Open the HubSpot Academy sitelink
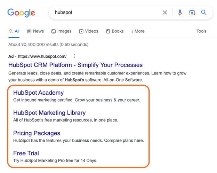 click(39, 93)
